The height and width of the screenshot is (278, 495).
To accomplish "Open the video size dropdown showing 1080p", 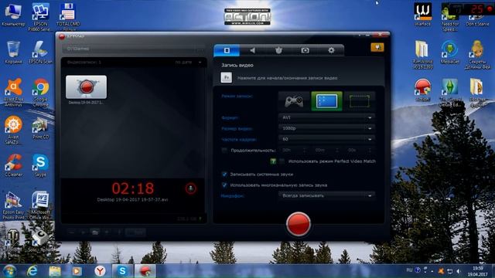I will coord(326,128).
